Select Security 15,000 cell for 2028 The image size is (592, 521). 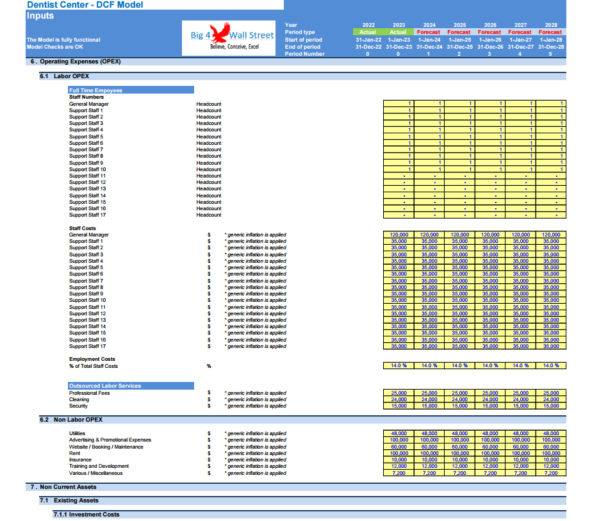(x=551, y=406)
